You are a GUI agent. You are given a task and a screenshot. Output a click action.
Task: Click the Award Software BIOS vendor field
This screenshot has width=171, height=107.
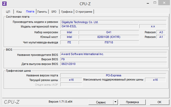(113, 54)
